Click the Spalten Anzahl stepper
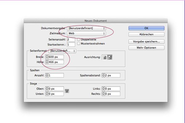The image size is (185, 123). point(47,75)
